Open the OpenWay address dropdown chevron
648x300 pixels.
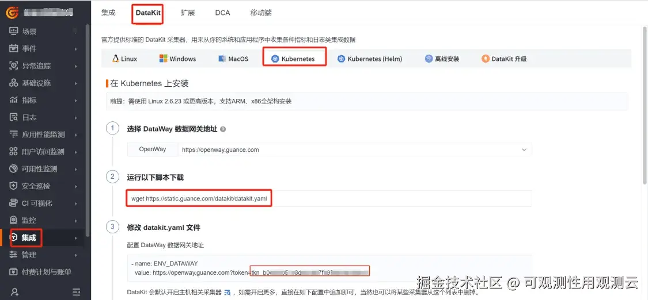[524, 149]
